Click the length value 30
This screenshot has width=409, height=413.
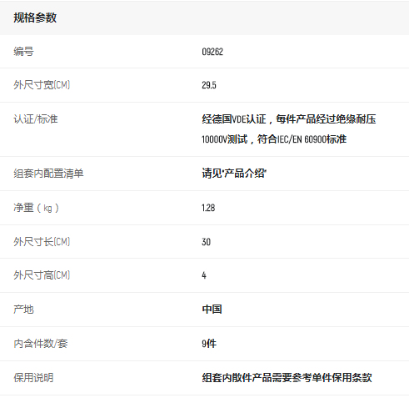coord(207,242)
